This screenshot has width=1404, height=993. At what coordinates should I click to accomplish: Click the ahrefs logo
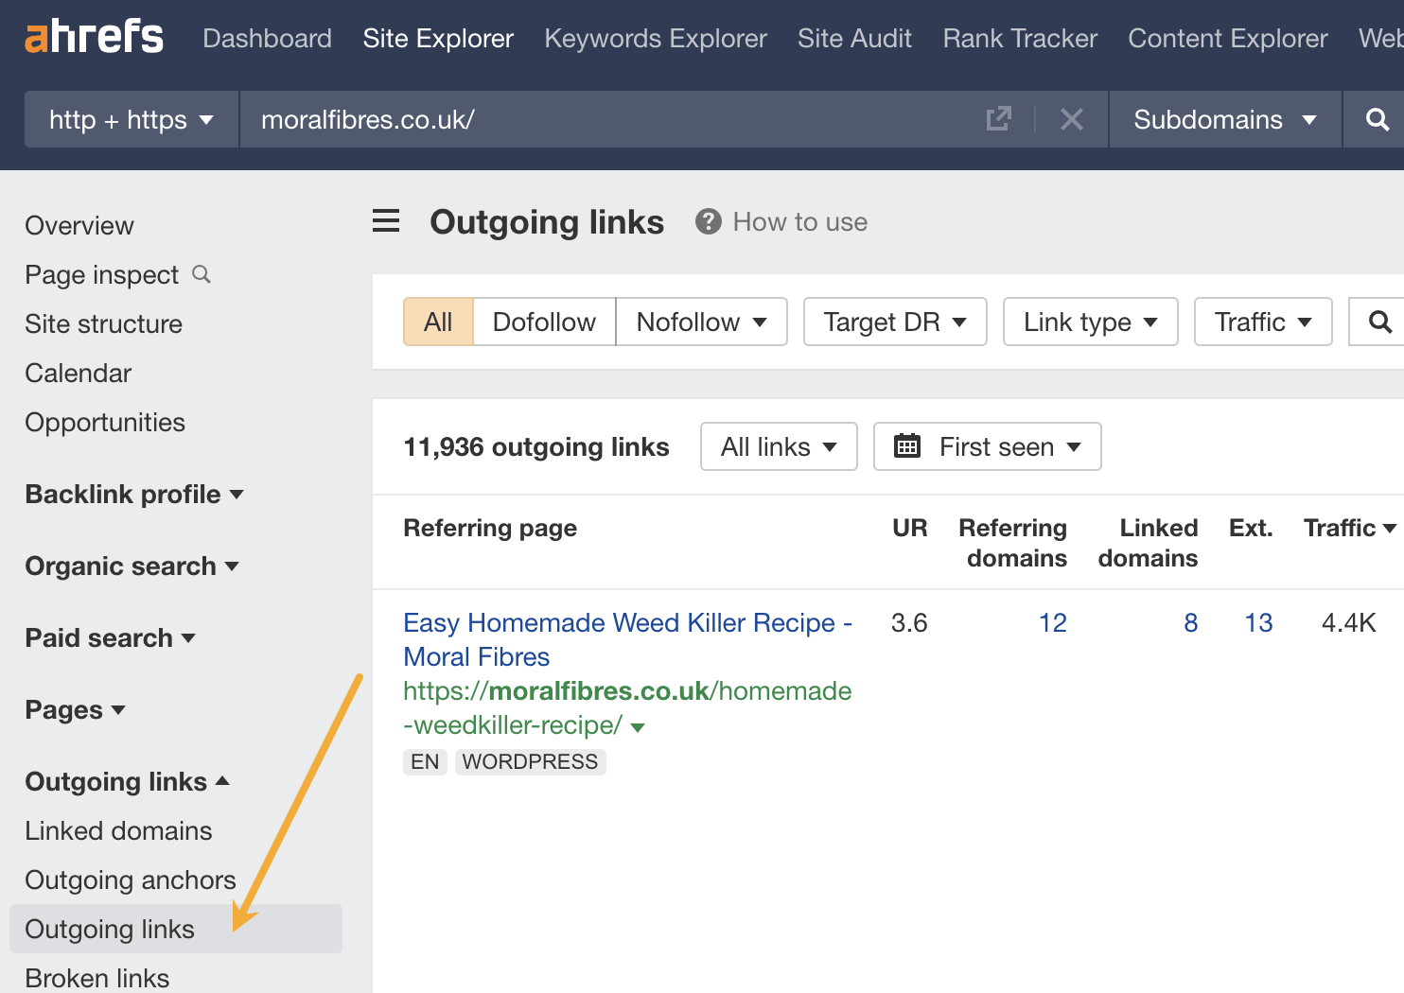point(93,36)
